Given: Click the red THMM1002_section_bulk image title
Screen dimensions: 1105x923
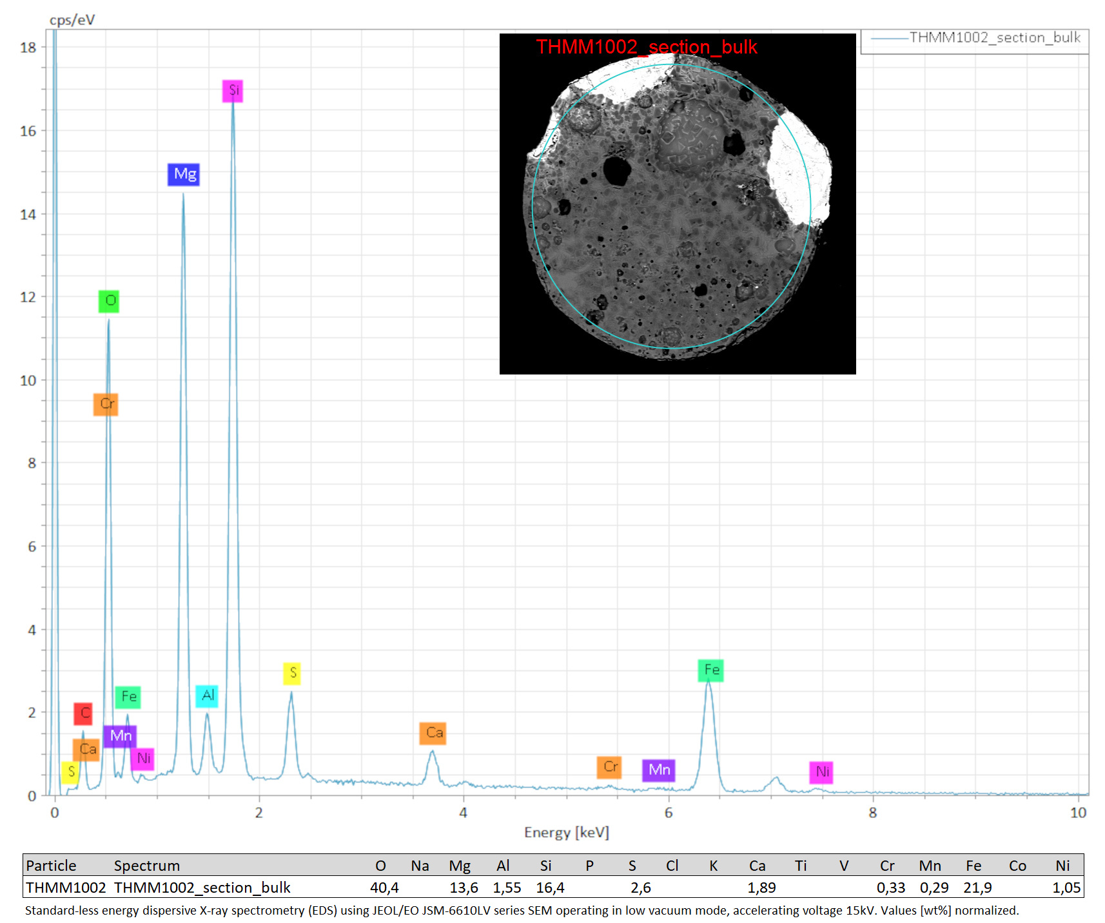Looking at the screenshot, I should tap(647, 47).
